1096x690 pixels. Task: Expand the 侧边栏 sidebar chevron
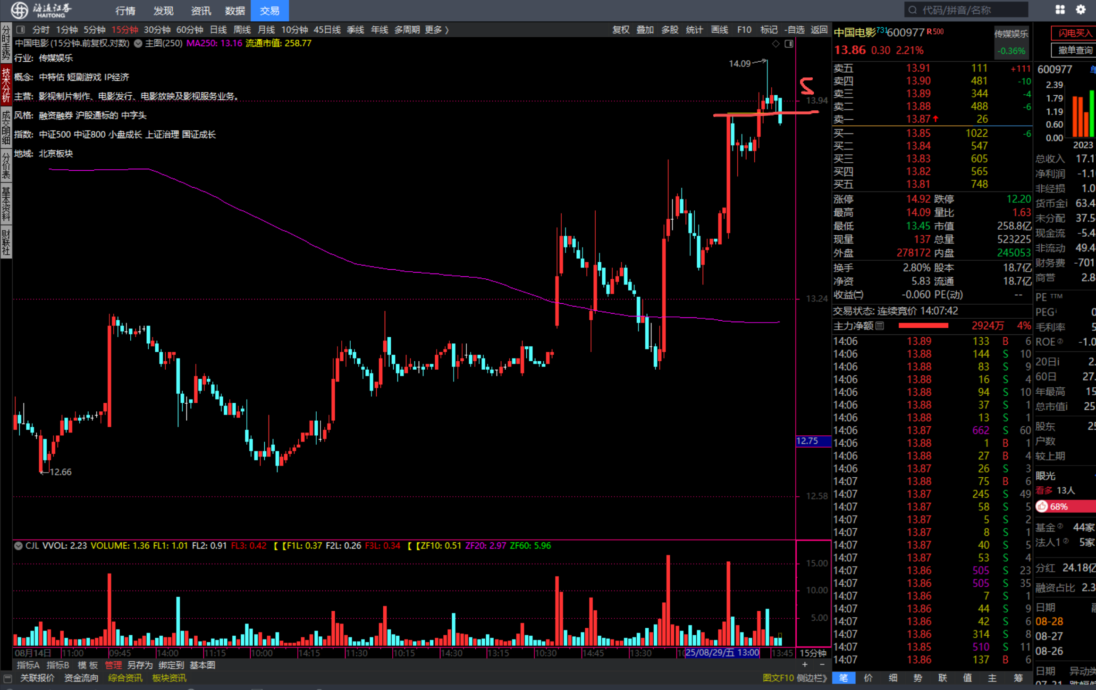824,678
